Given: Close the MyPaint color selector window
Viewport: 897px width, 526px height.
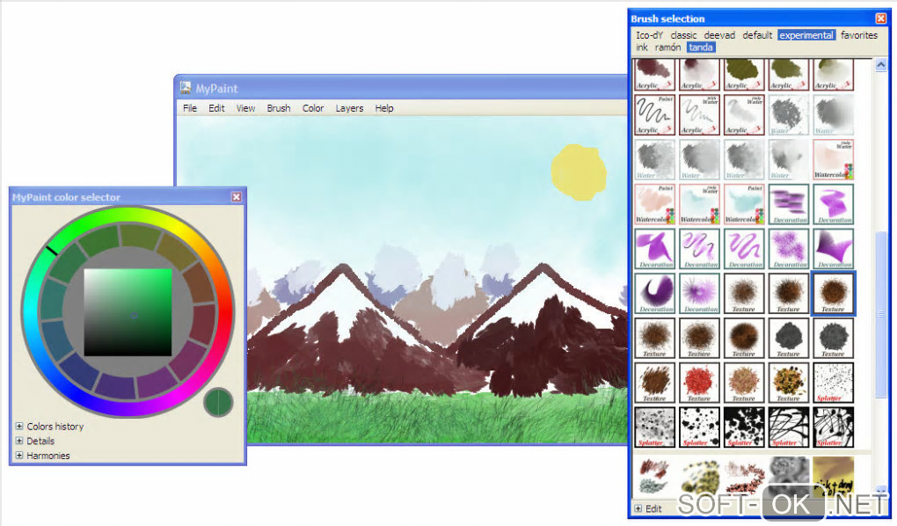Looking at the screenshot, I should tap(237, 197).
